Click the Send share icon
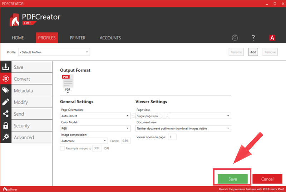 point(6,114)
